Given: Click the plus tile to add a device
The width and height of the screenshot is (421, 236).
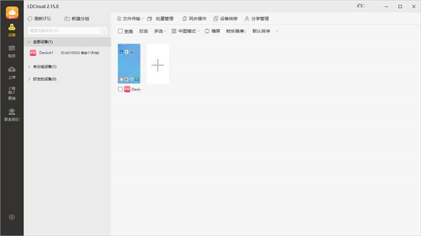Looking at the screenshot, I should coord(157,64).
